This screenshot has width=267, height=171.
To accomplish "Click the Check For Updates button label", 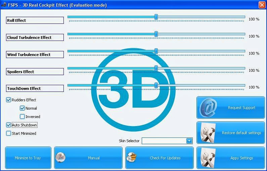I will [165, 158].
